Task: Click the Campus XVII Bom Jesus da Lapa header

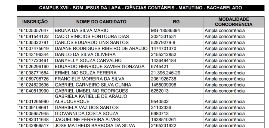Action: (141, 8)
